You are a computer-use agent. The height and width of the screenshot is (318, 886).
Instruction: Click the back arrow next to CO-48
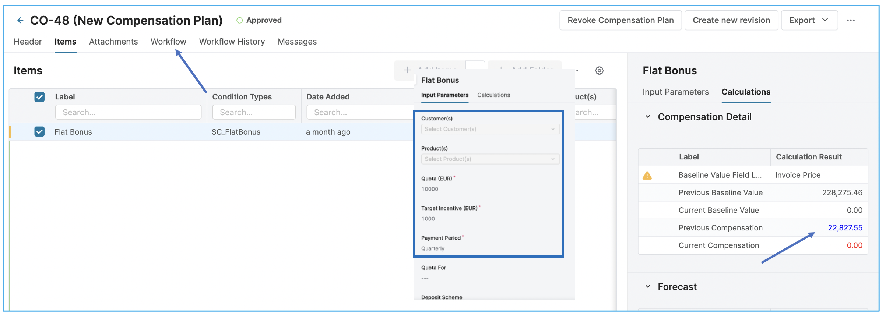(20, 20)
